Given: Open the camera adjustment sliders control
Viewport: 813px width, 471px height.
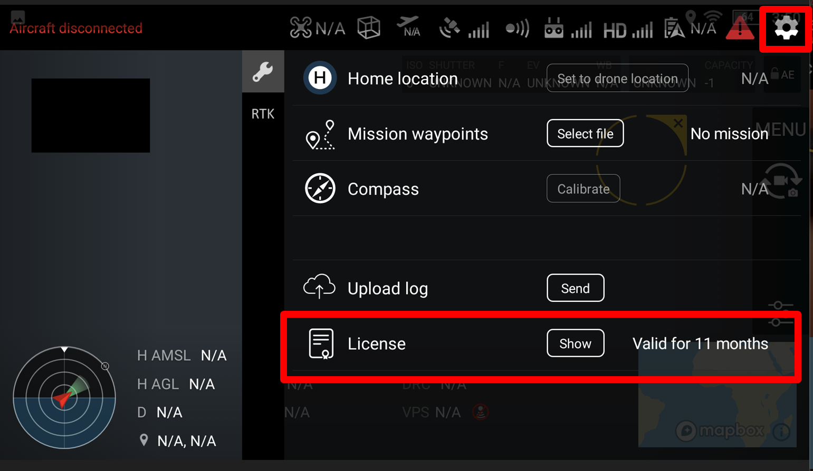Looking at the screenshot, I should tap(780, 312).
